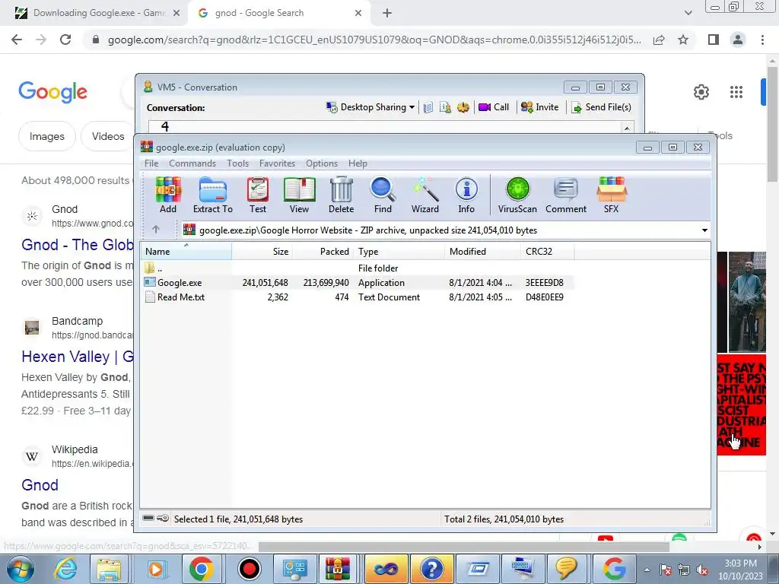
Task: Bookmark this page with the star
Action: (x=683, y=40)
